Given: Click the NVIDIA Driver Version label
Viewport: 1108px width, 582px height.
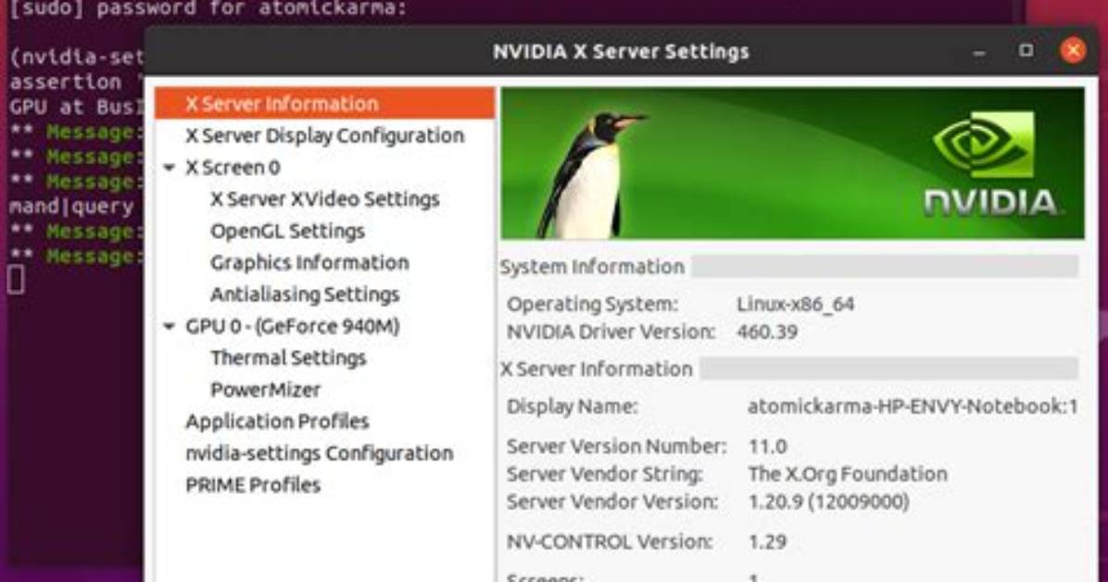Looking at the screenshot, I should [x=611, y=332].
